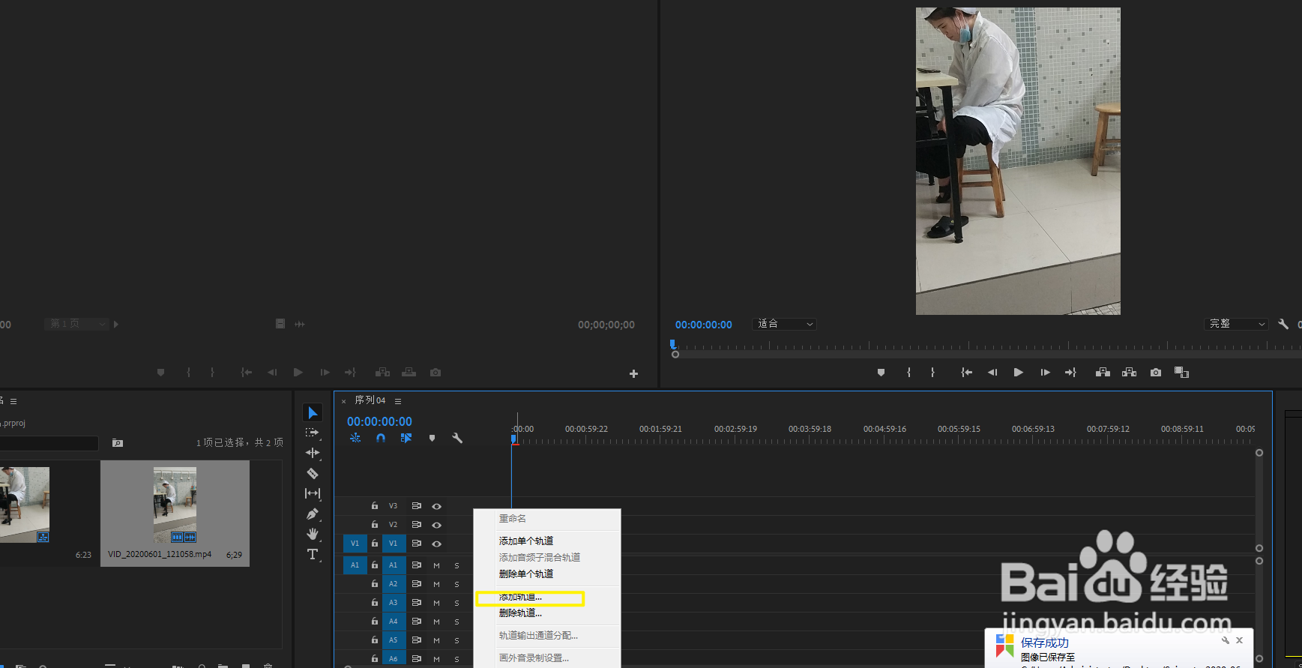Toggle V1 source patching button

pos(355,544)
